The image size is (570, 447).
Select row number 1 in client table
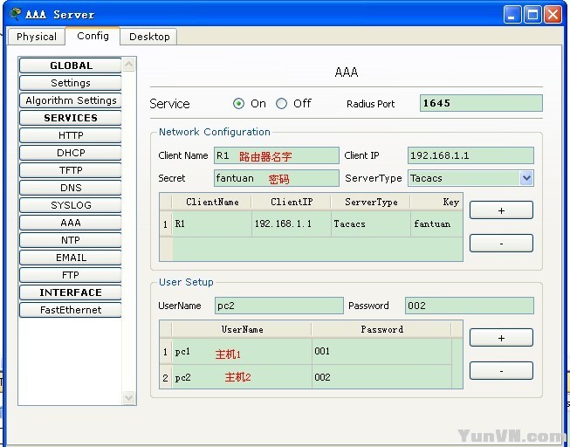(x=166, y=223)
